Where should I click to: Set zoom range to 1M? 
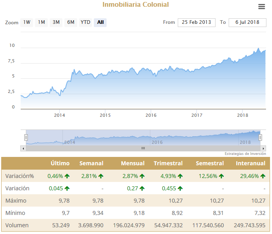(x=41, y=22)
